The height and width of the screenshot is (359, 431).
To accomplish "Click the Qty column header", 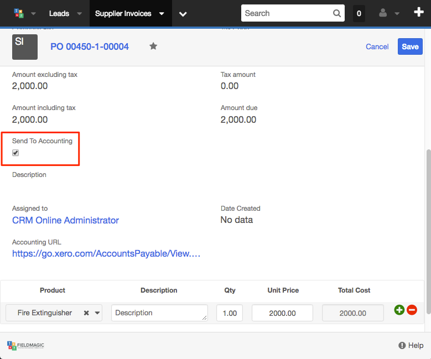I will click(x=230, y=290).
